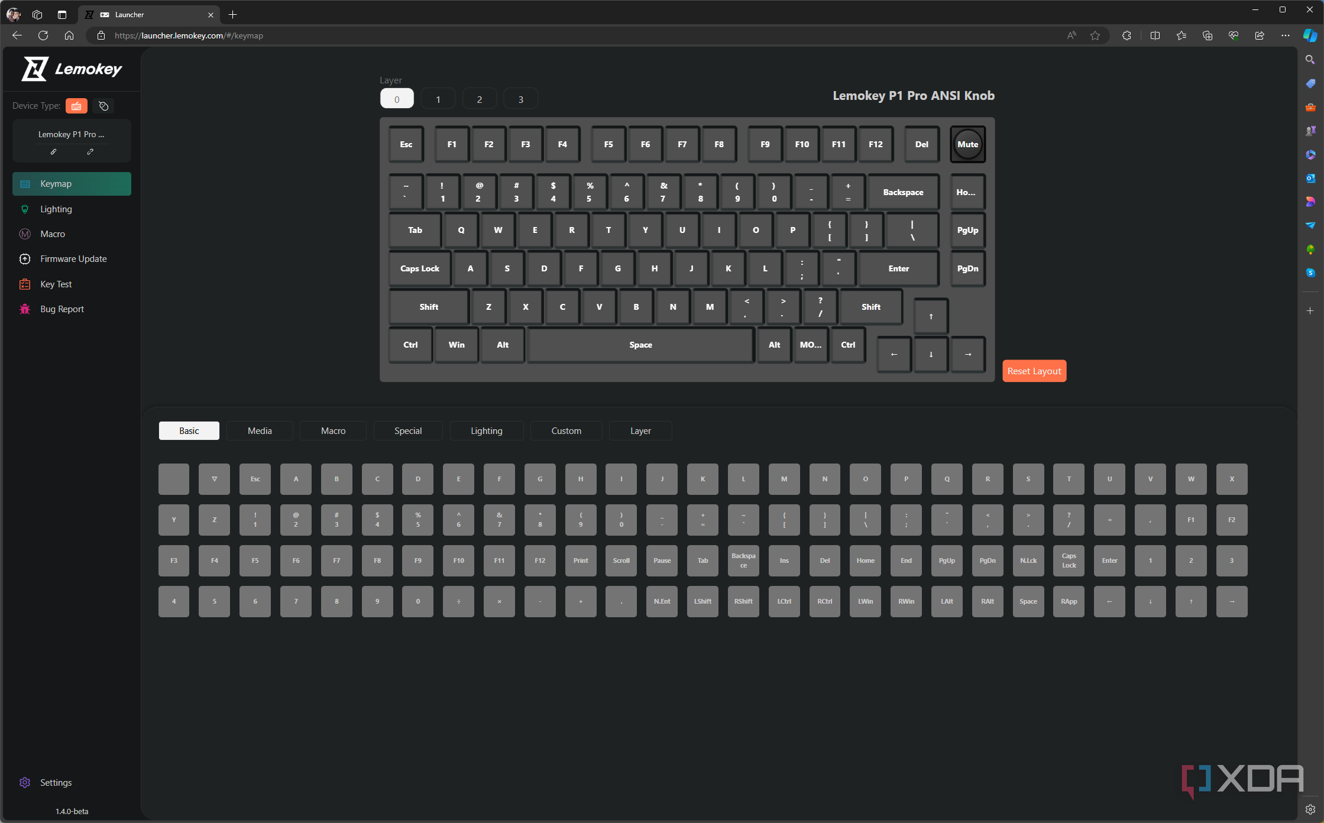Open Edge sidebar settings gear
This screenshot has width=1324, height=823.
(1310, 809)
